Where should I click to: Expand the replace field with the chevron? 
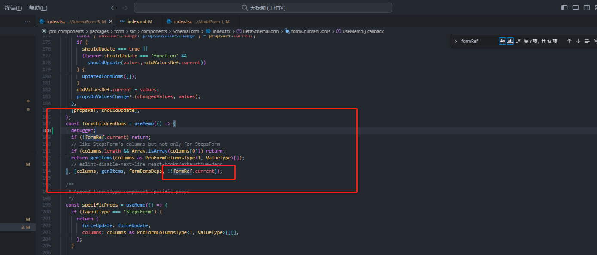457,41
